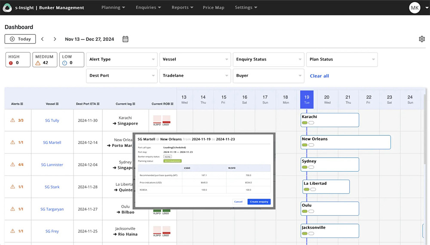The height and width of the screenshot is (245, 430).
Task: Click SG Frey ROB fuel bars
Action: click(x=162, y=231)
